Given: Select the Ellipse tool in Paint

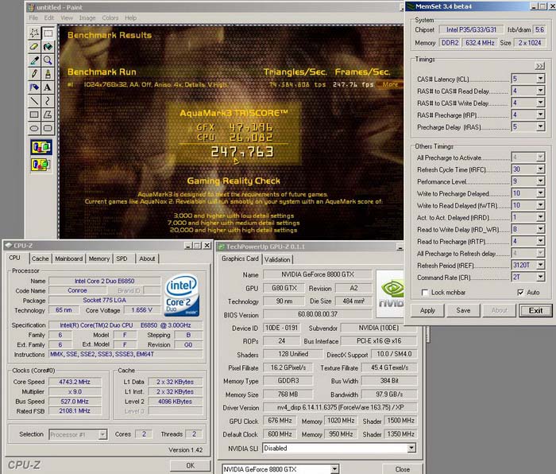Looking at the screenshot, I should (34, 128).
